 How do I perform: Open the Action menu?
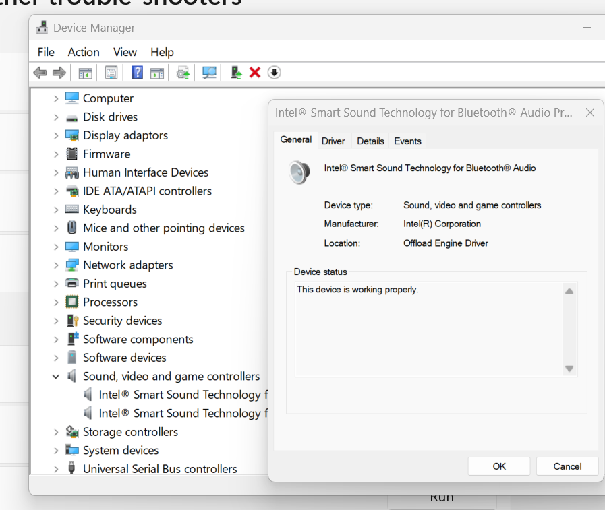click(84, 52)
